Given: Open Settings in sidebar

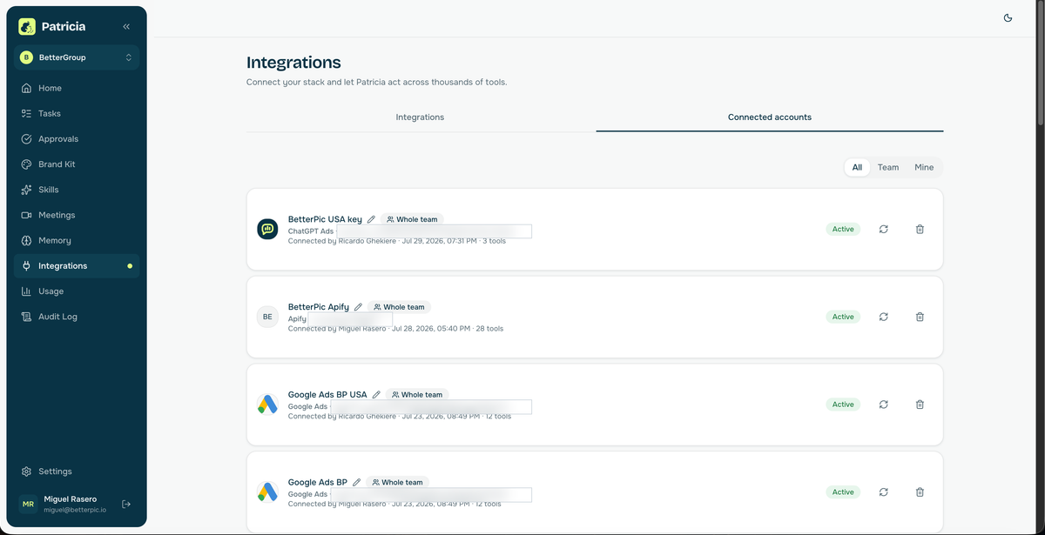Looking at the screenshot, I should click(x=77, y=471).
